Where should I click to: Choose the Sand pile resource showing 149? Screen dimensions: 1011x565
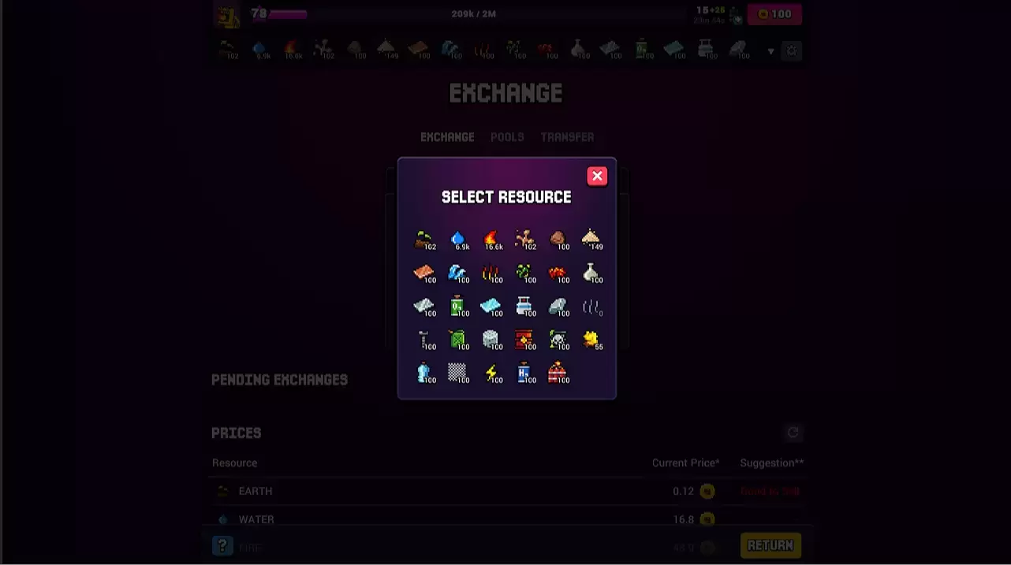coord(591,240)
